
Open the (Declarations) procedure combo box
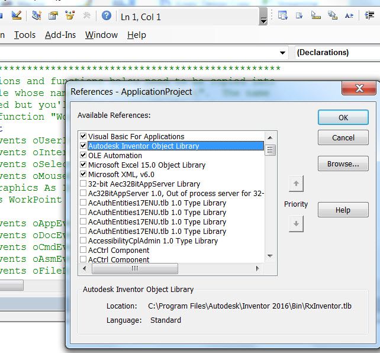[x=337, y=52]
